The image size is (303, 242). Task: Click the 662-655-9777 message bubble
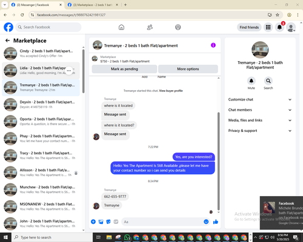[x=115, y=197]
